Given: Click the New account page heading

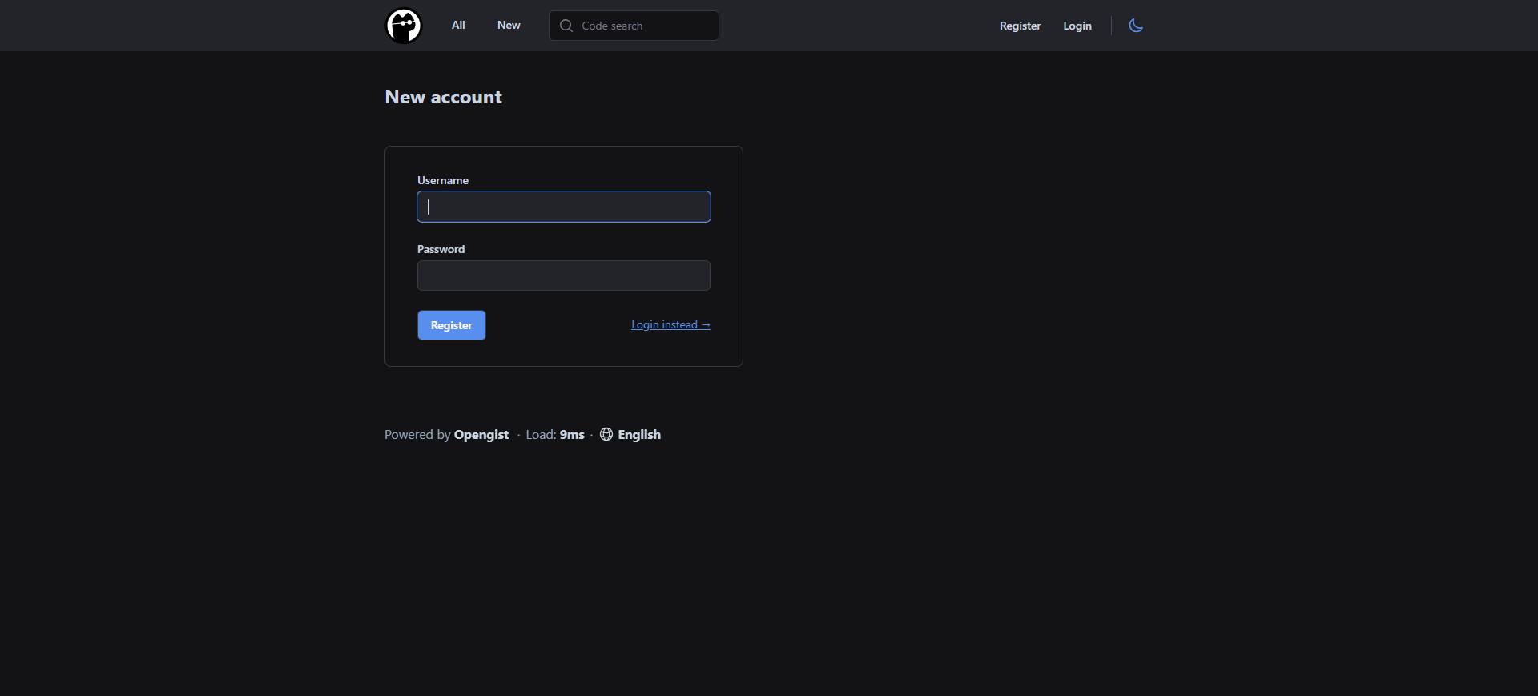Looking at the screenshot, I should [x=443, y=97].
